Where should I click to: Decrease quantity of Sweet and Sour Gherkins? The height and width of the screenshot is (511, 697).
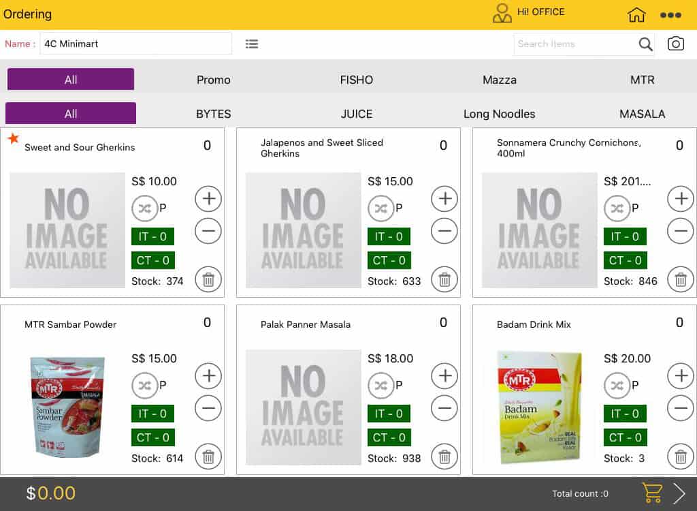[x=208, y=231]
